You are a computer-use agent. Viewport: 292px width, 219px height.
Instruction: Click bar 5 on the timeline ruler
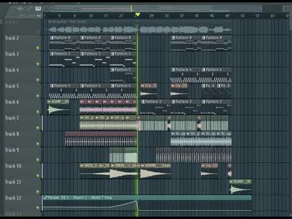59,16
